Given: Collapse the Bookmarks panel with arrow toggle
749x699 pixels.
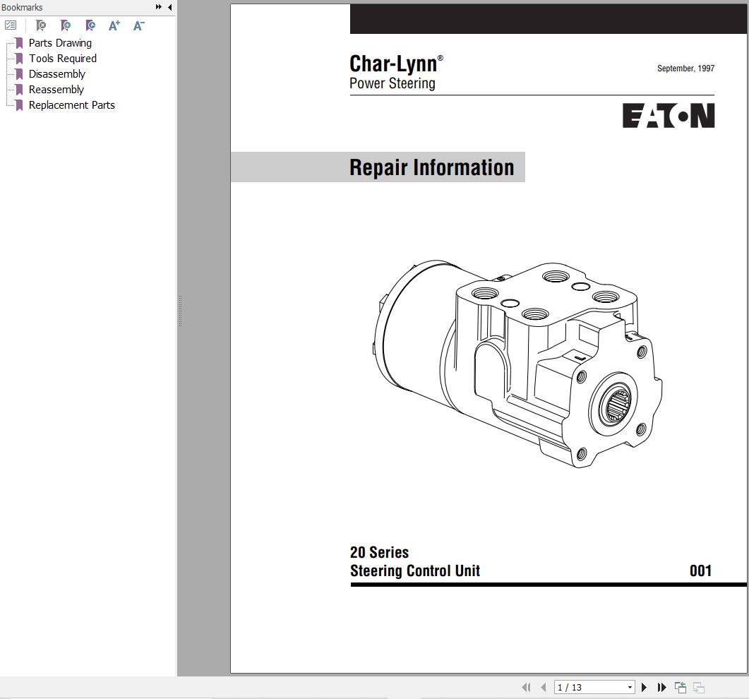Looking at the screenshot, I should [x=169, y=6].
